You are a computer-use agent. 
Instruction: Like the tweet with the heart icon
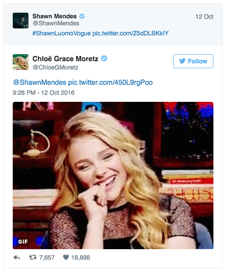coord(66,257)
